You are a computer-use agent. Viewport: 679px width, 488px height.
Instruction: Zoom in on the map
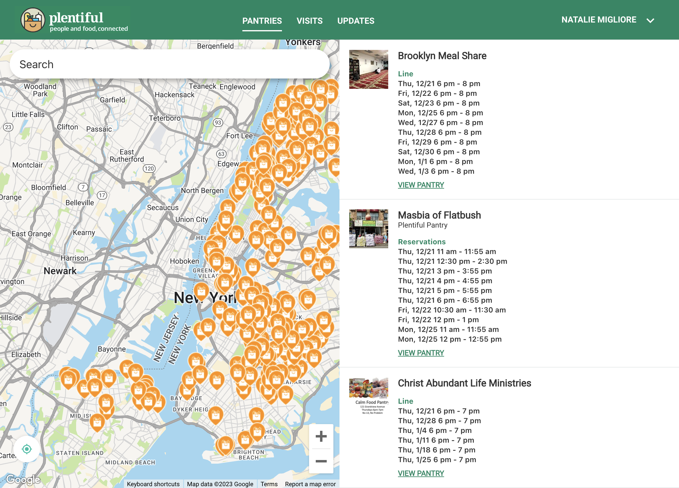pyautogui.click(x=321, y=436)
